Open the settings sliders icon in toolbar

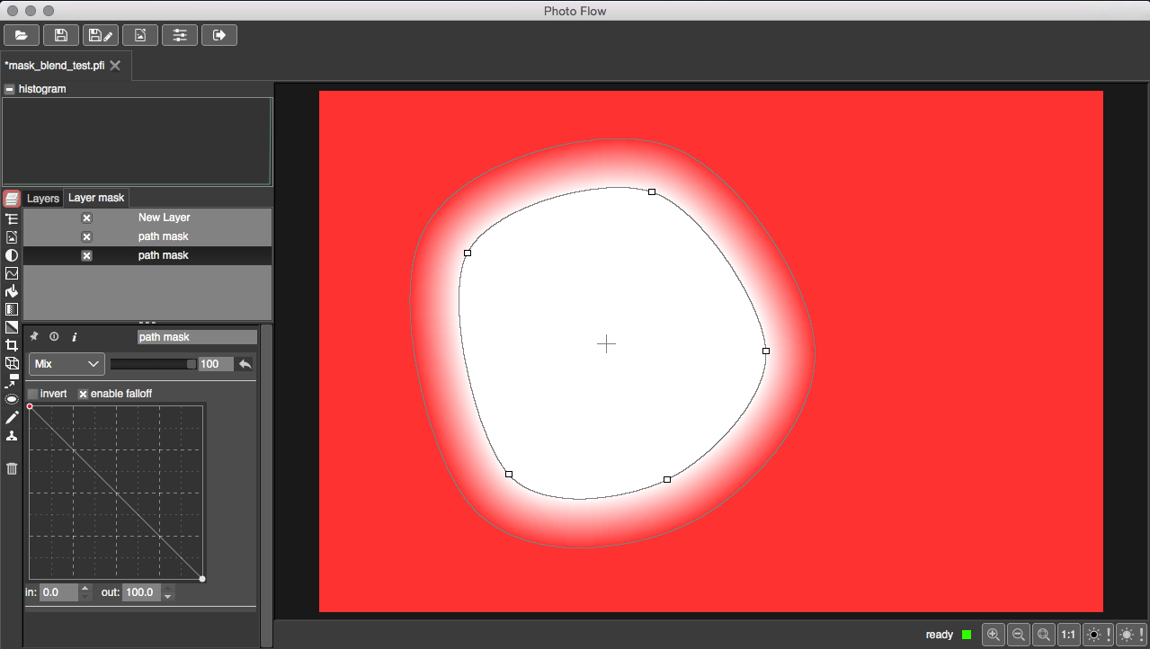tap(180, 35)
